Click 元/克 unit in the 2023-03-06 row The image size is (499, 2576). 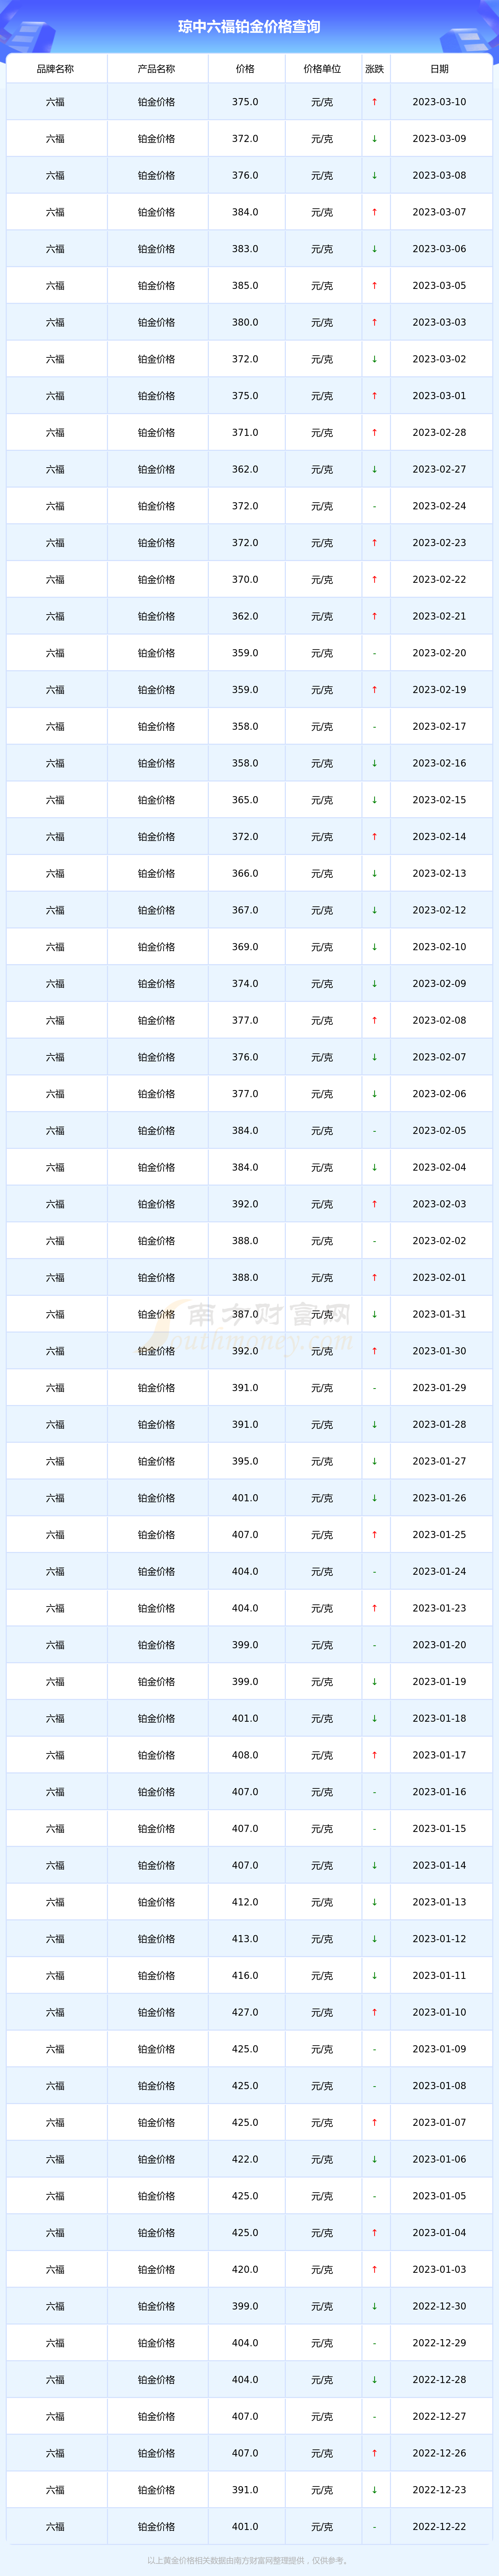(x=322, y=249)
